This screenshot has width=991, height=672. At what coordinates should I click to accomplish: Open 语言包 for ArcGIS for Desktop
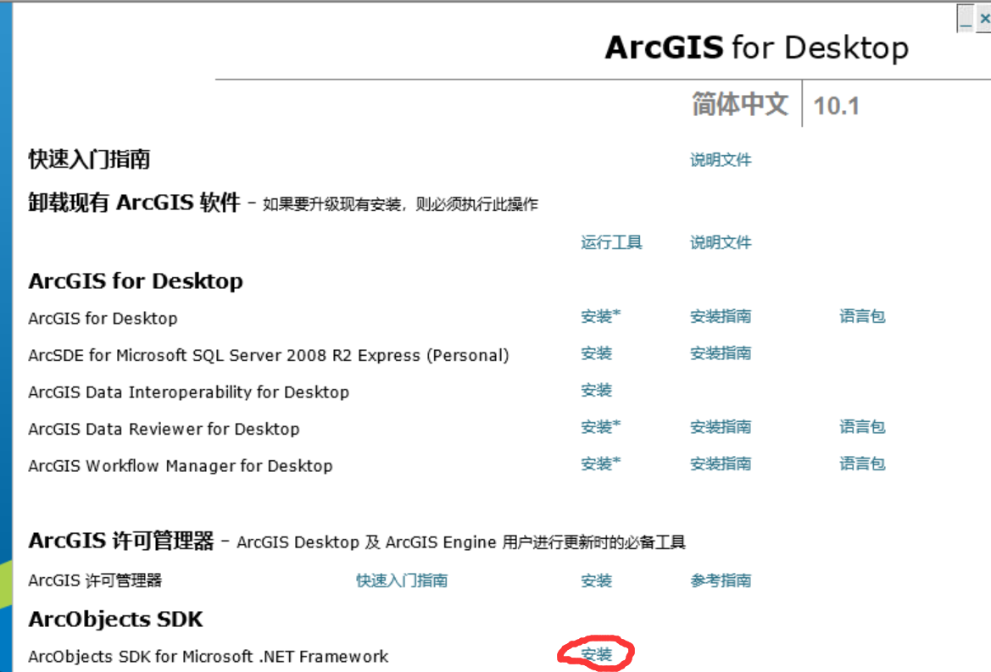(862, 316)
